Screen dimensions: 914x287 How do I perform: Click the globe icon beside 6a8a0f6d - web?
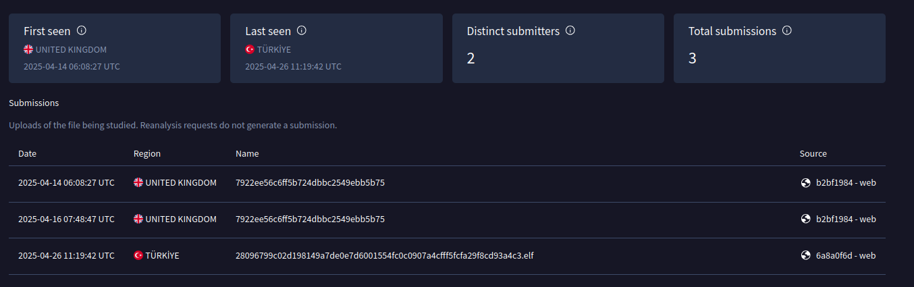click(805, 255)
